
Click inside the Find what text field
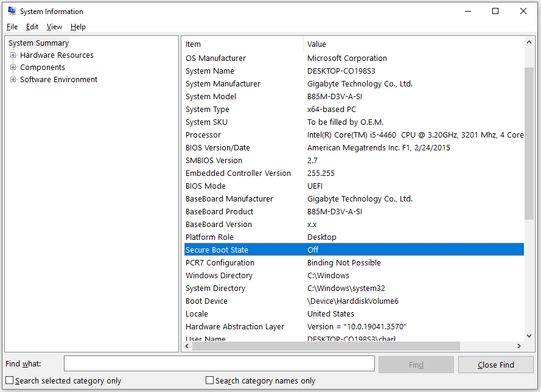[219, 363]
